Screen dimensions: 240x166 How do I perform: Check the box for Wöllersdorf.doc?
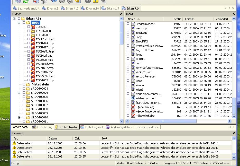click(x=128, y=98)
